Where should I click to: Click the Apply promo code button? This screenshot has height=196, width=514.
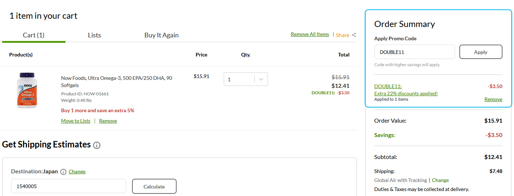coord(481,52)
